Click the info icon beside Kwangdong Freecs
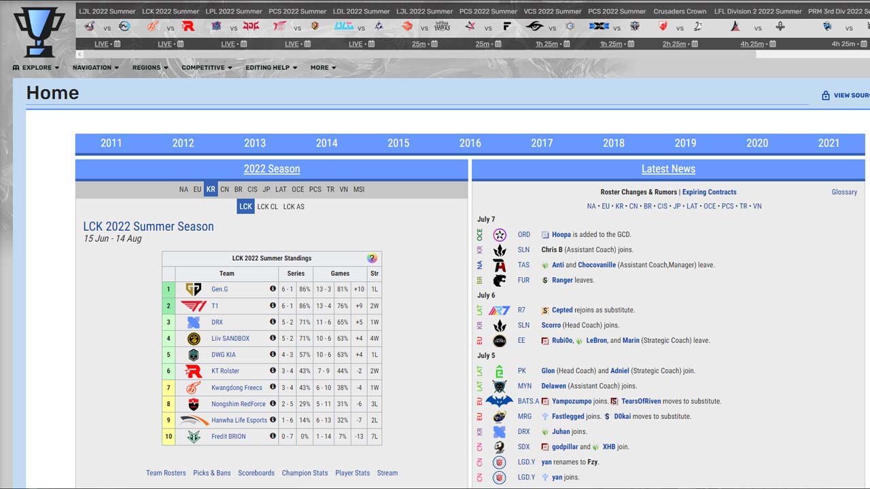Screen dimensions: 870x489 point(273,387)
